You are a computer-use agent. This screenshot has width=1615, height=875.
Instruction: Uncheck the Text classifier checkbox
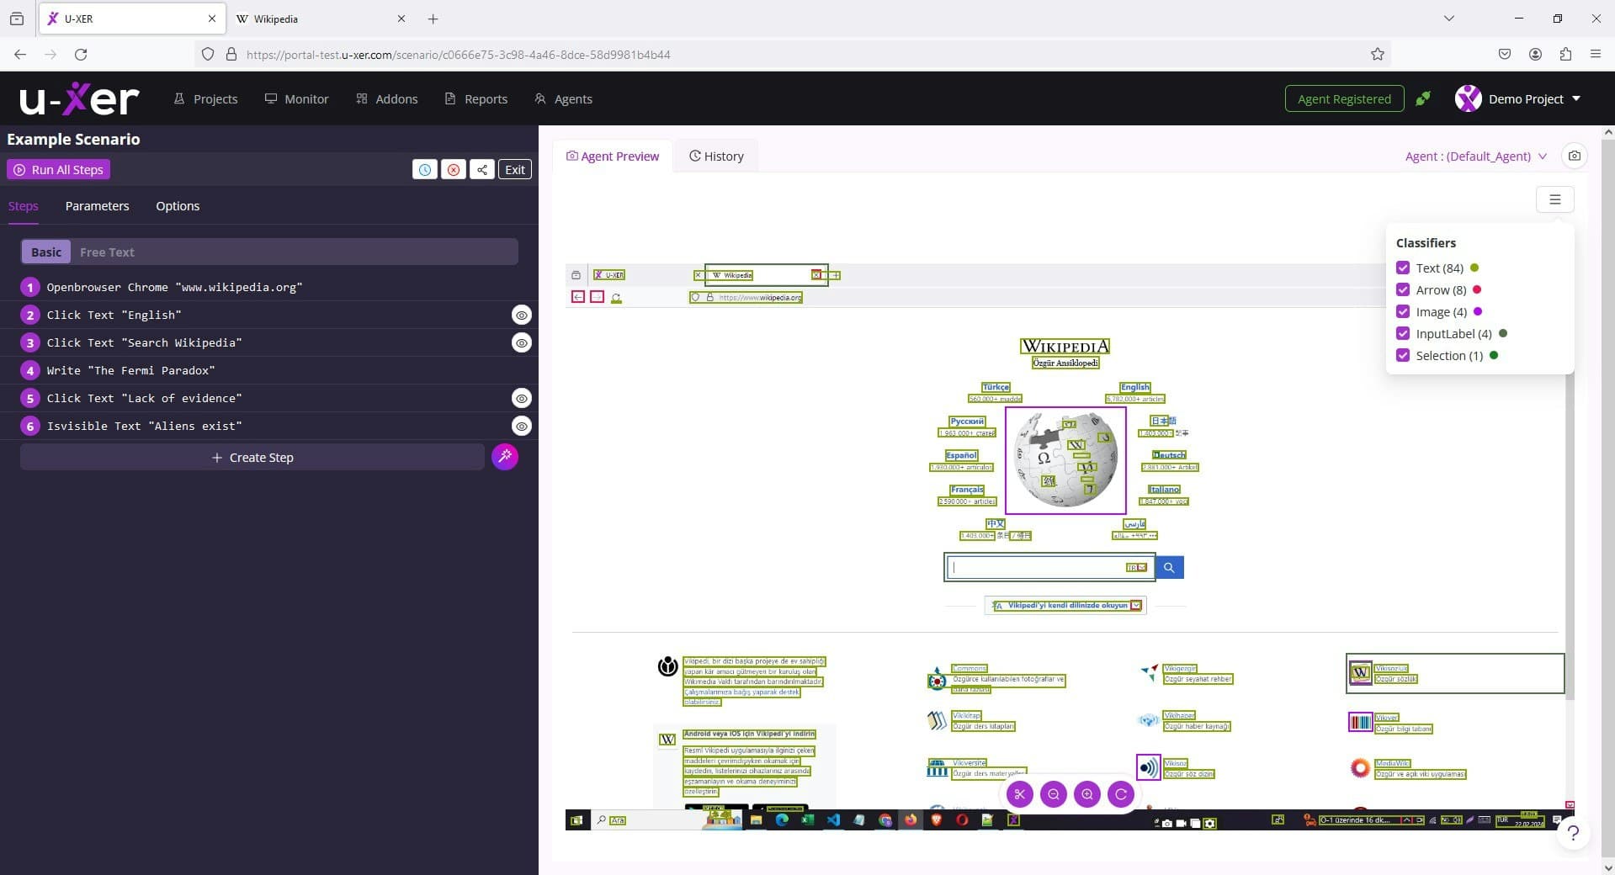(1402, 268)
